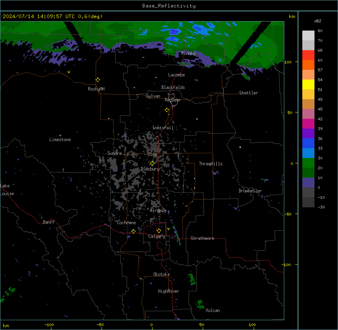Click the yellow diamond marker south of RedDeer
This screenshot has width=338, height=330.
[x=167, y=110]
